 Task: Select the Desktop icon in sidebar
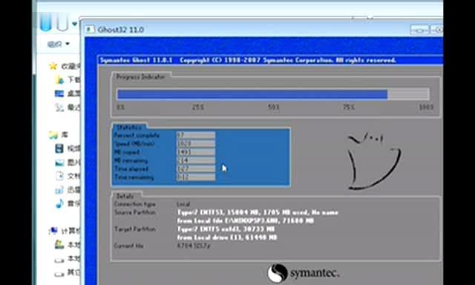[59, 94]
